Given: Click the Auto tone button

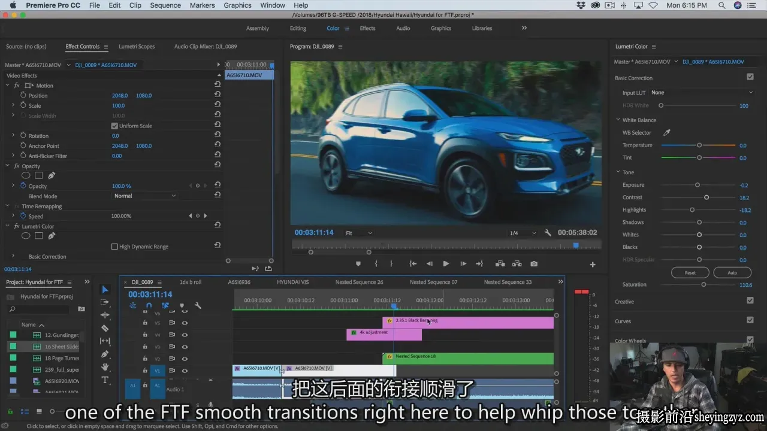Looking at the screenshot, I should pos(732,272).
